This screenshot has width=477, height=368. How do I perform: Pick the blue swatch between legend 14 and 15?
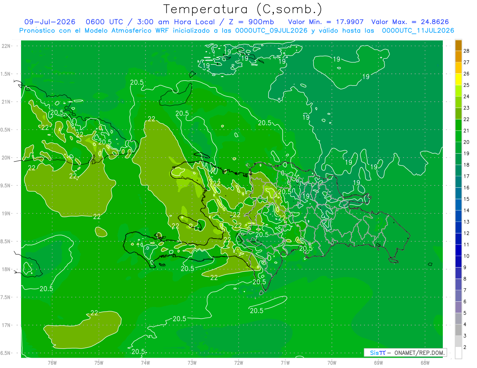coord(458,204)
